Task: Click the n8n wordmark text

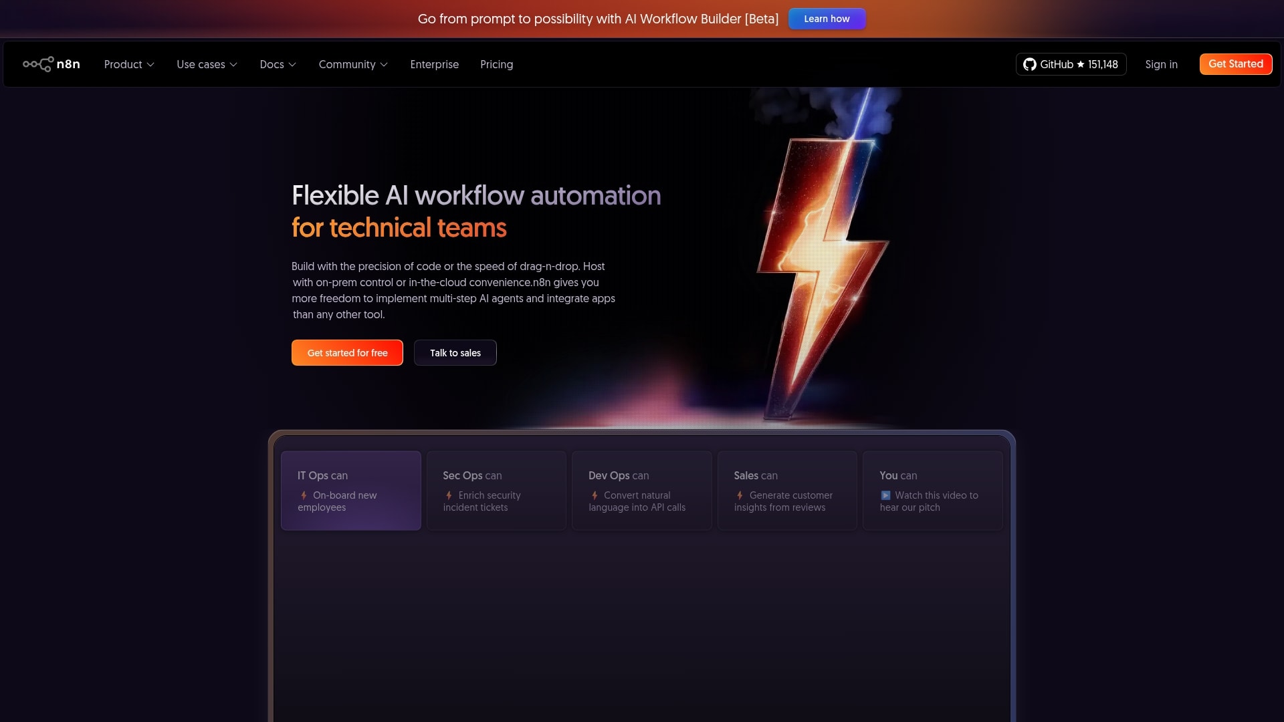Action: pos(68,64)
